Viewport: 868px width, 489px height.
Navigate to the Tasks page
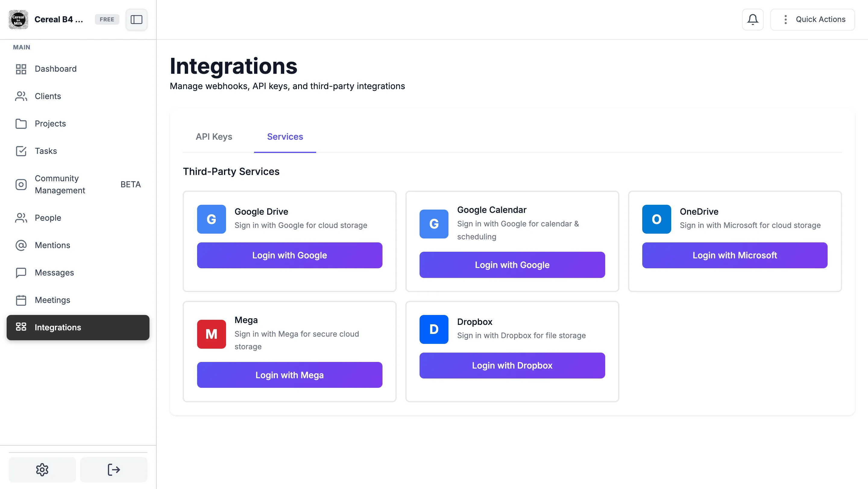click(x=46, y=151)
